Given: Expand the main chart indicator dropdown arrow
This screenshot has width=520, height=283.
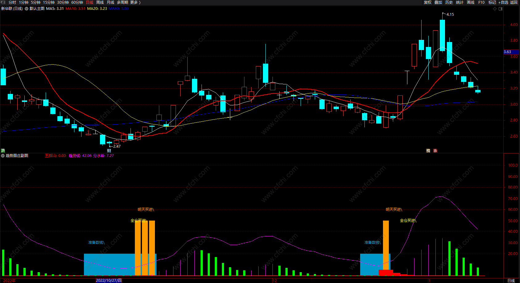Looking at the screenshot, I should click(x=27, y=9).
